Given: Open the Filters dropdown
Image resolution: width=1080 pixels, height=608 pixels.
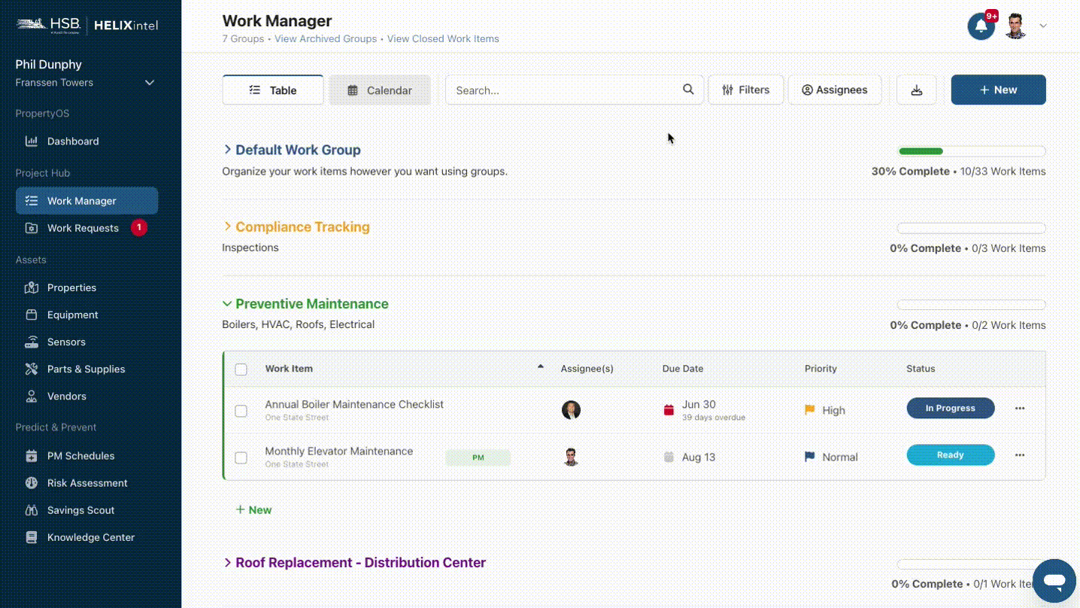Looking at the screenshot, I should pos(745,90).
